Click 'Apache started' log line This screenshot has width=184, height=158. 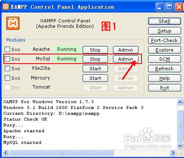pos(24,131)
